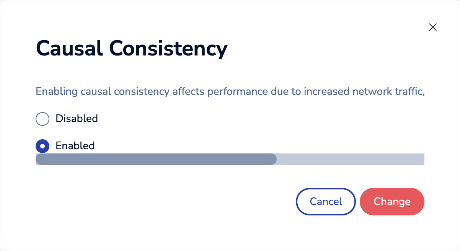The width and height of the screenshot is (460, 251).
Task: Click the "Disabled" option label text
Action: 77,119
